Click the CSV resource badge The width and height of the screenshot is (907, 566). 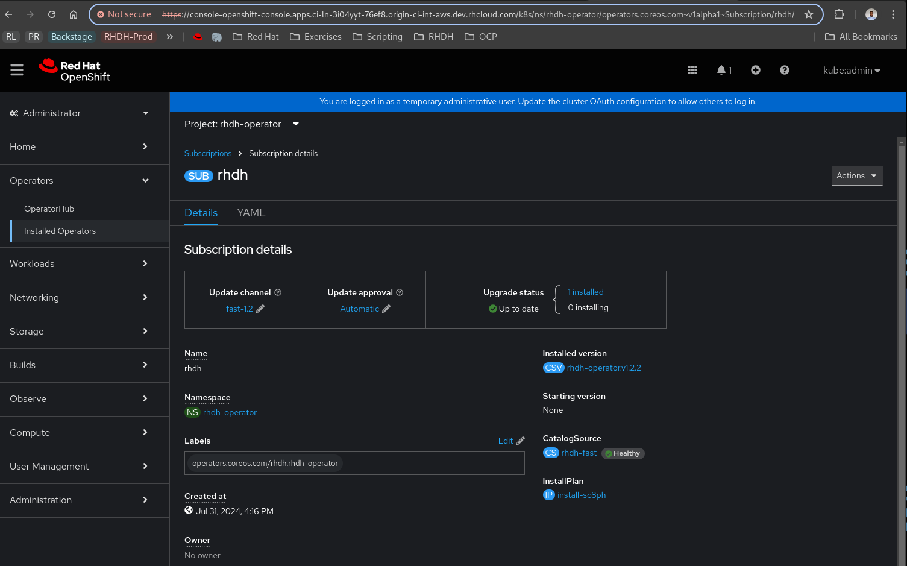tap(553, 368)
